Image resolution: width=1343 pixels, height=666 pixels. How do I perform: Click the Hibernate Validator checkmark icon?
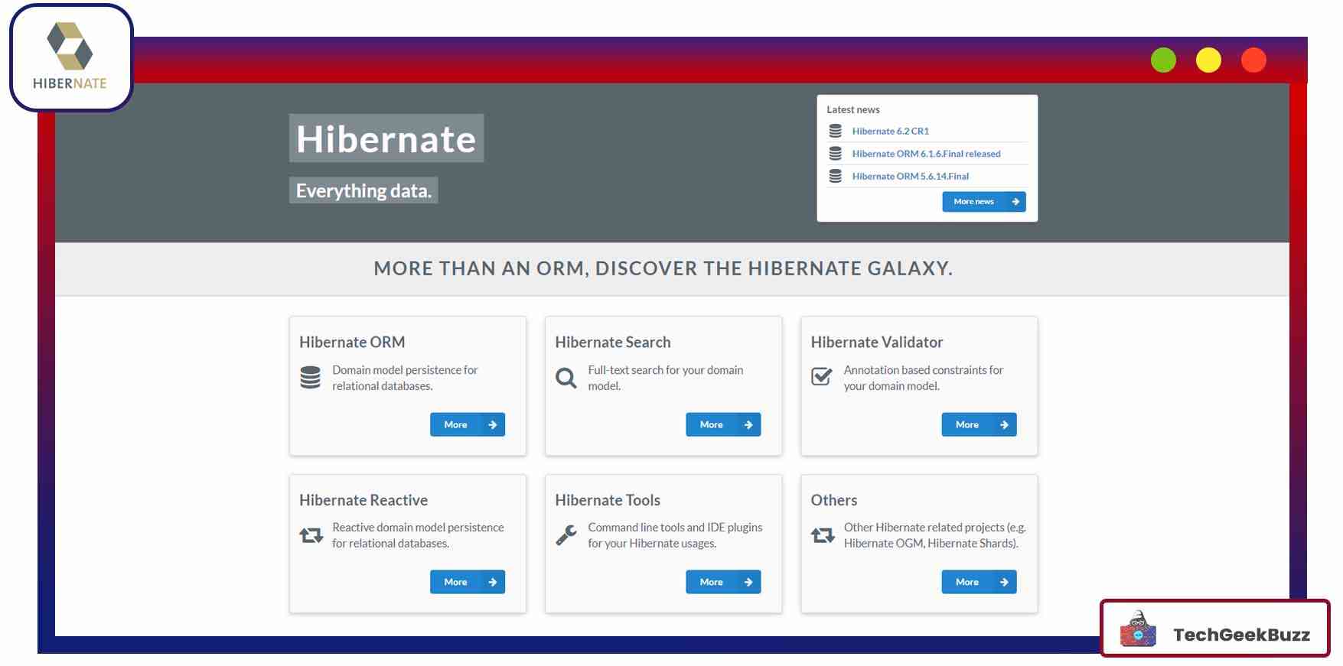821,377
